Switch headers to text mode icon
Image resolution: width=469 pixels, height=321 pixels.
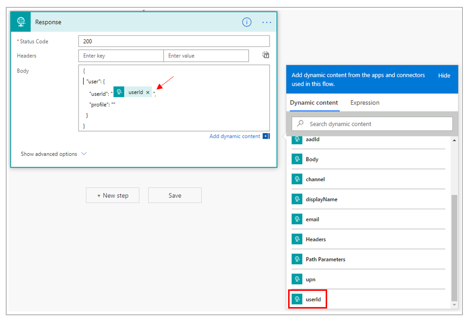coord(266,55)
